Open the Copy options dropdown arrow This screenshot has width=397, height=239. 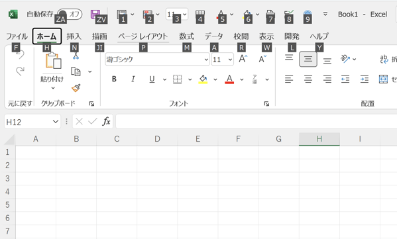(x=90, y=72)
